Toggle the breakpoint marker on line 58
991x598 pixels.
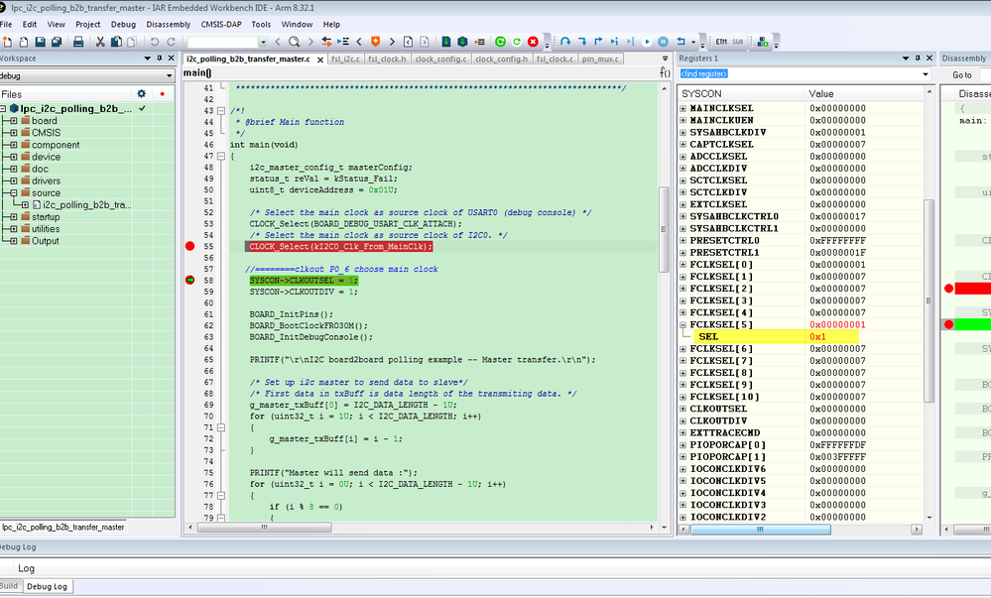pyautogui.click(x=190, y=280)
